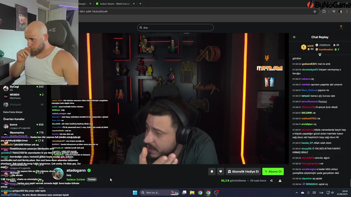Click taskbar Web'de search box
This screenshot has height=197, width=351.
pyautogui.click(x=159, y=193)
